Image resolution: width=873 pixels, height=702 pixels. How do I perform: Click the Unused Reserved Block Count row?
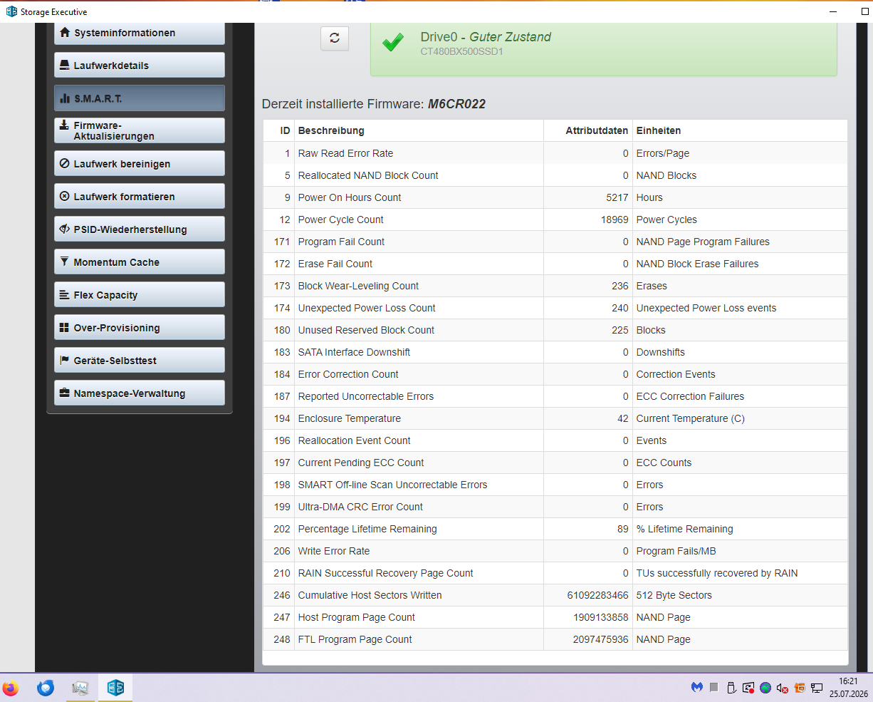pos(555,330)
